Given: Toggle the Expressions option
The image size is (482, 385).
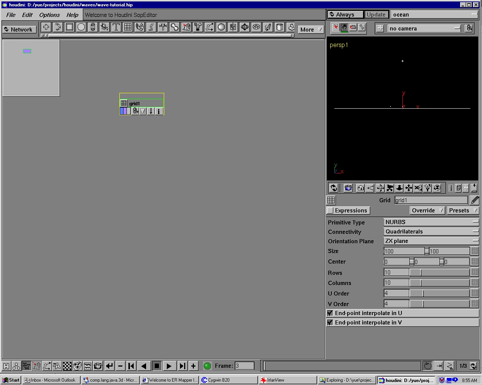Looking at the screenshot, I should point(348,210).
